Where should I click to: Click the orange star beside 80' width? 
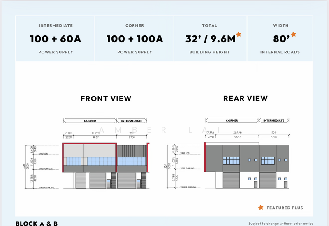click(293, 35)
